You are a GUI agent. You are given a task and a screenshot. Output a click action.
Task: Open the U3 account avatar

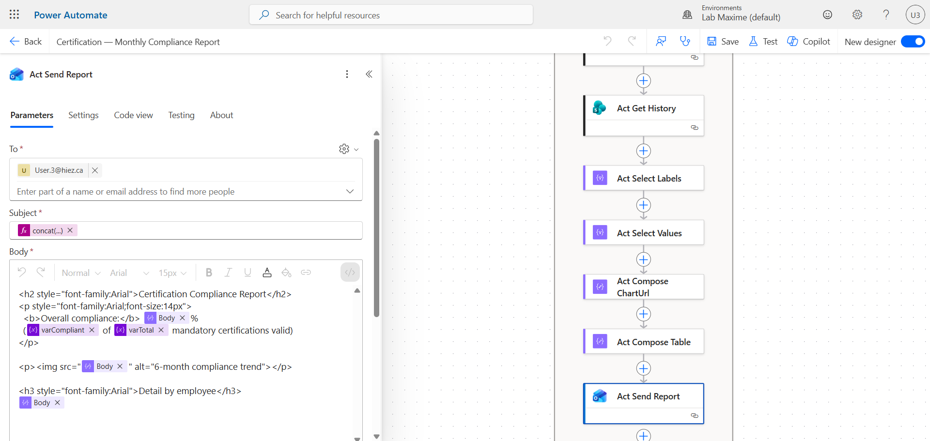(915, 15)
